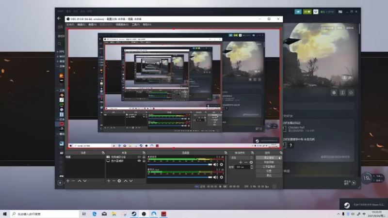This screenshot has height=218, width=388.
Task: Toggle lock on display capture source
Action: tap(144, 161)
